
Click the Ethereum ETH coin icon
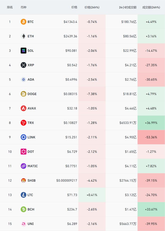click(23, 36)
